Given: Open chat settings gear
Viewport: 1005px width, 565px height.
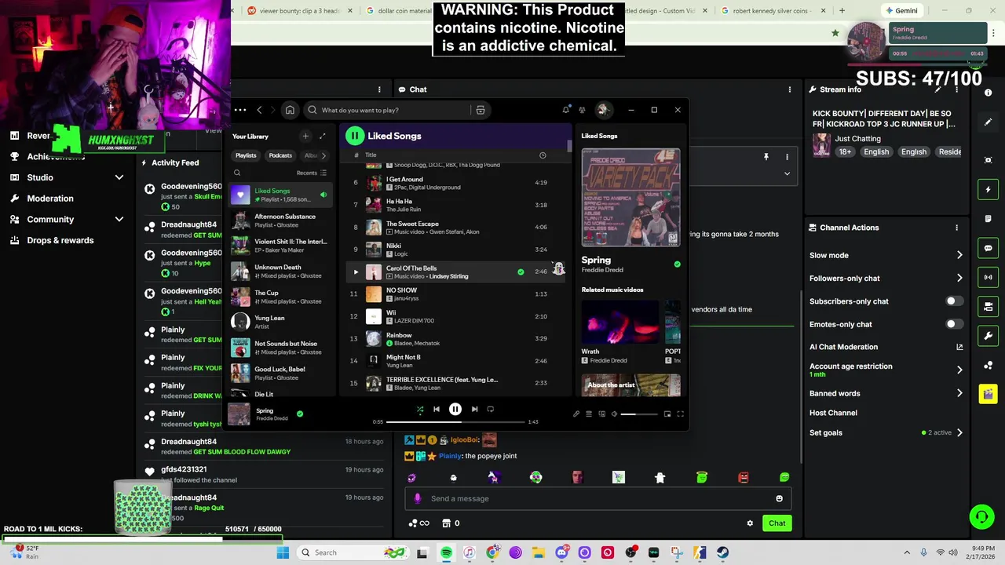Looking at the screenshot, I should [x=750, y=523].
